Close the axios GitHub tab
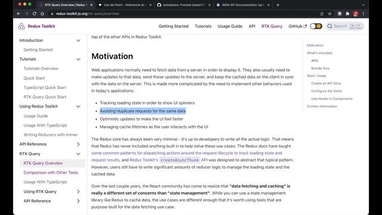 pyautogui.click(x=210, y=5)
